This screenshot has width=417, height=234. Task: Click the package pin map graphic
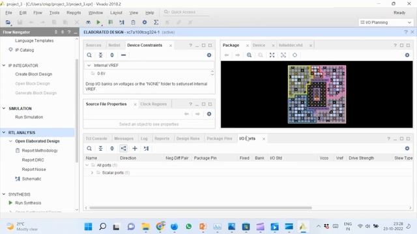(x=317, y=94)
